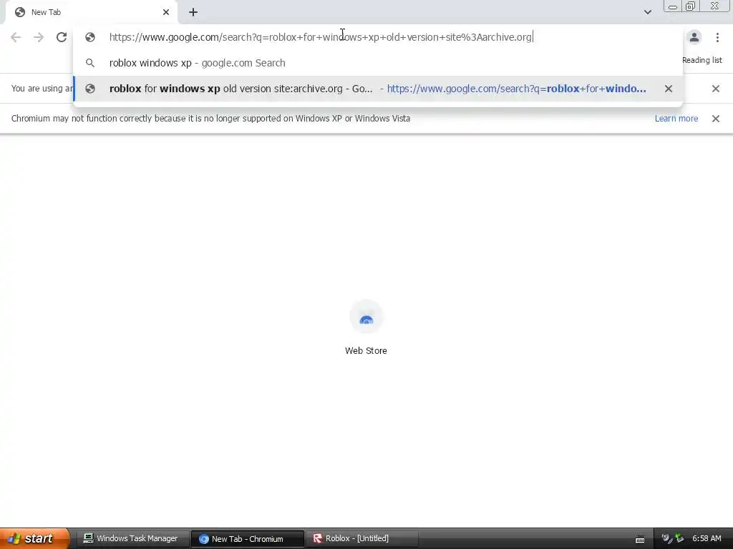Click the green network system tray icon
This screenshot has height=549, width=733.
click(x=679, y=539)
